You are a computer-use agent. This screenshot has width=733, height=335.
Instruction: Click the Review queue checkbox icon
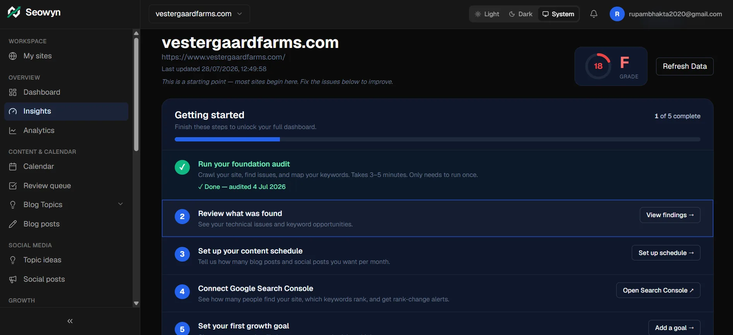pyautogui.click(x=13, y=186)
